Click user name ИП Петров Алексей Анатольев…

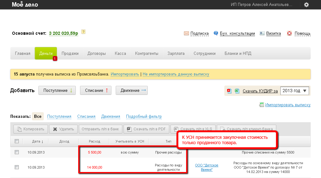tap(262, 4)
